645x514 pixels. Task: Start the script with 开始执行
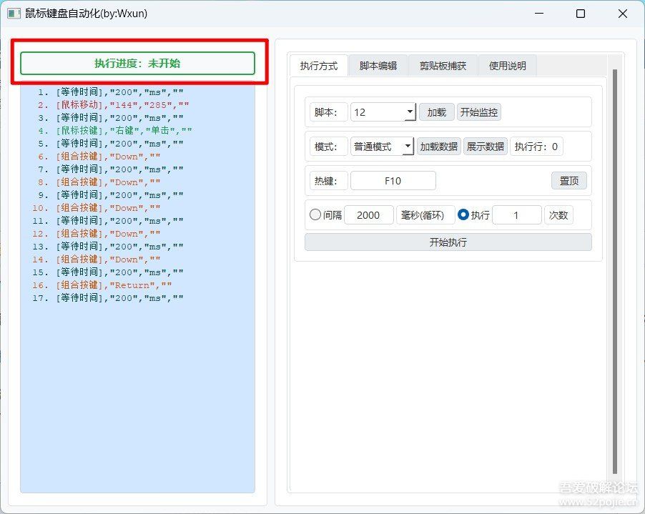pyautogui.click(x=448, y=242)
